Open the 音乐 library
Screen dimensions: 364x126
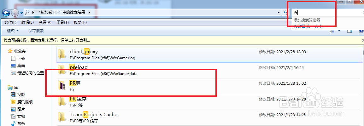pyautogui.click(x=21, y=124)
